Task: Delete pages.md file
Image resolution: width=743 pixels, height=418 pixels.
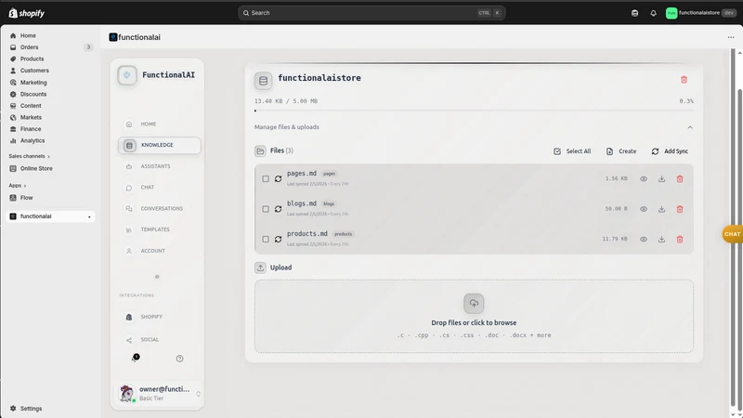Action: [680, 179]
